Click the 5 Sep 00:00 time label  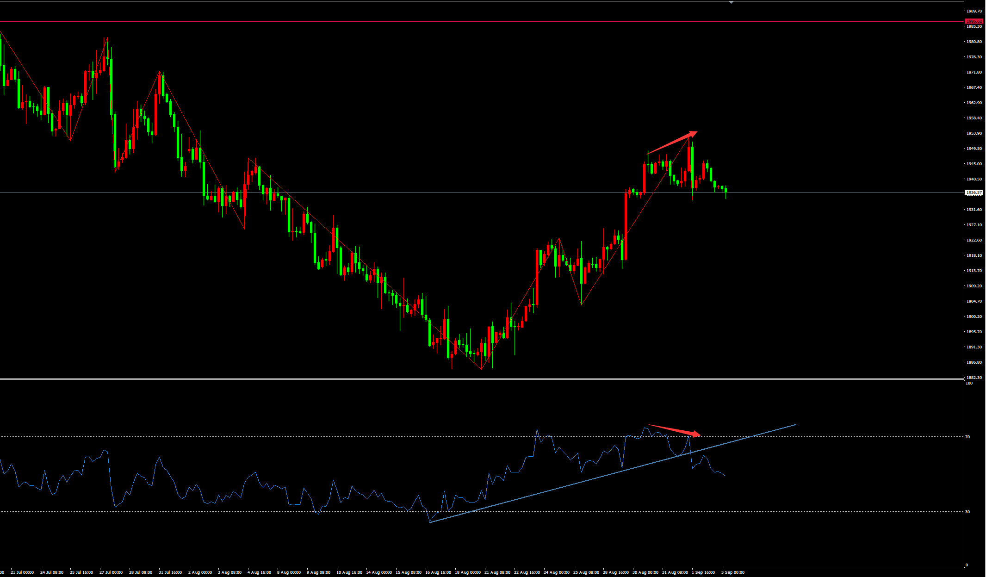point(733,572)
